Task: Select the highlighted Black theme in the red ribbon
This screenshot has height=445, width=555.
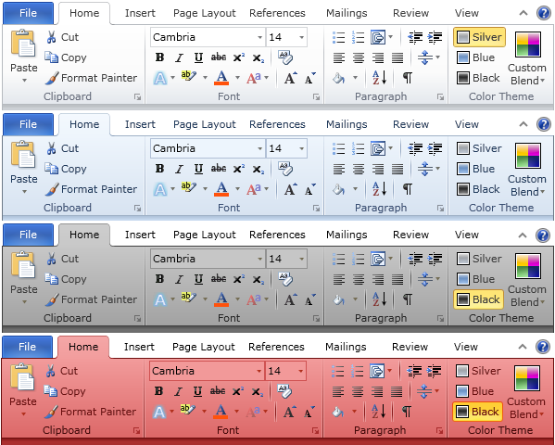Action: coord(478,412)
